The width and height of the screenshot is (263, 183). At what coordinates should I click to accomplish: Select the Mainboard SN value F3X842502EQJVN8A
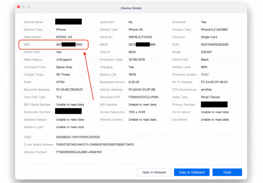[x=143, y=97]
